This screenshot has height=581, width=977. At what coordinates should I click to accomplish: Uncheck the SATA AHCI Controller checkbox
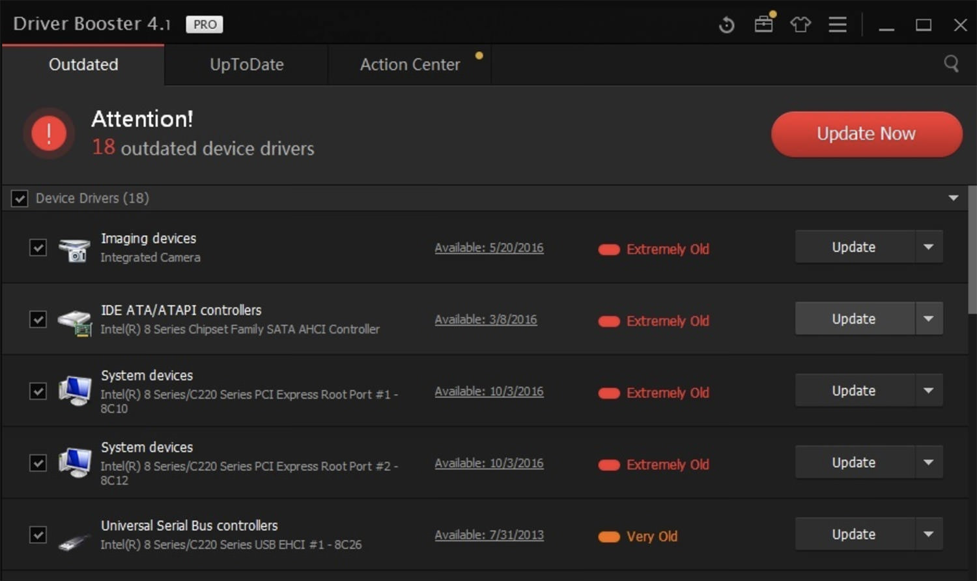click(x=38, y=319)
